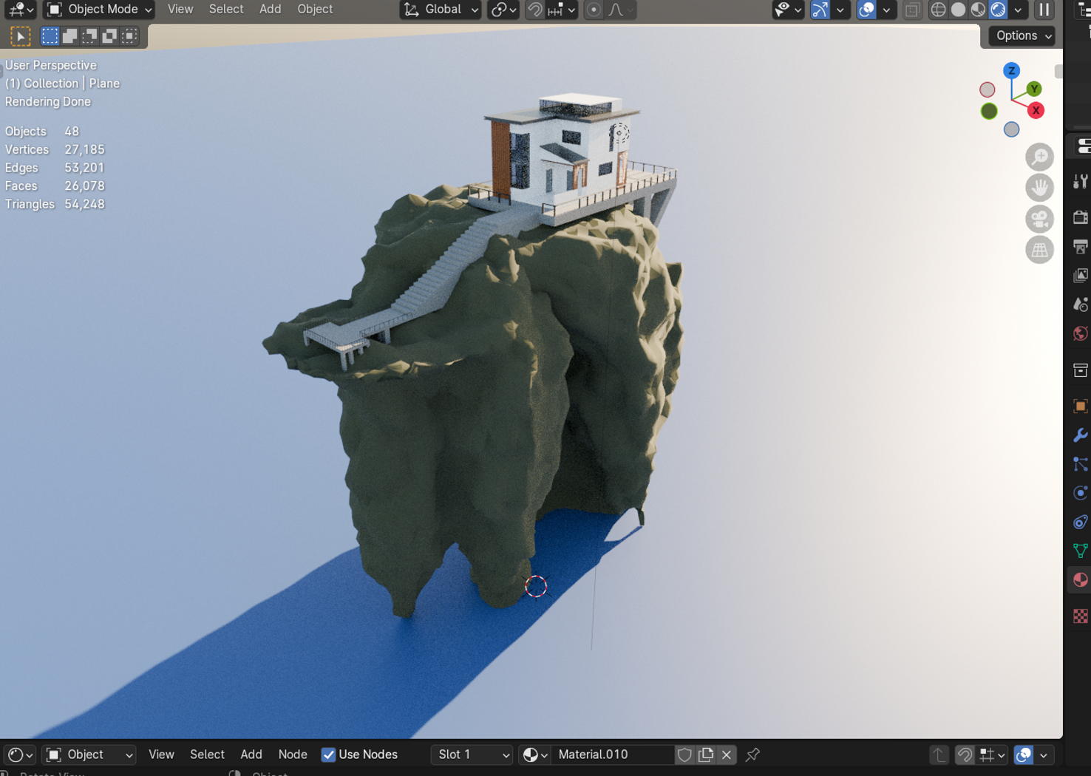Open the Material properties tab
Image resolution: width=1091 pixels, height=776 pixels.
click(1081, 580)
